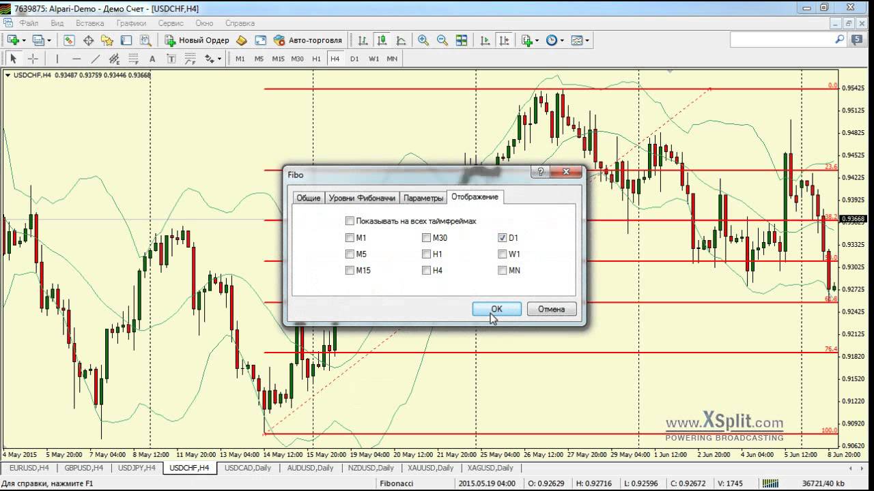Open the Strategy Tester magnifier icon
874x491 pixels.
pyautogui.click(x=145, y=40)
